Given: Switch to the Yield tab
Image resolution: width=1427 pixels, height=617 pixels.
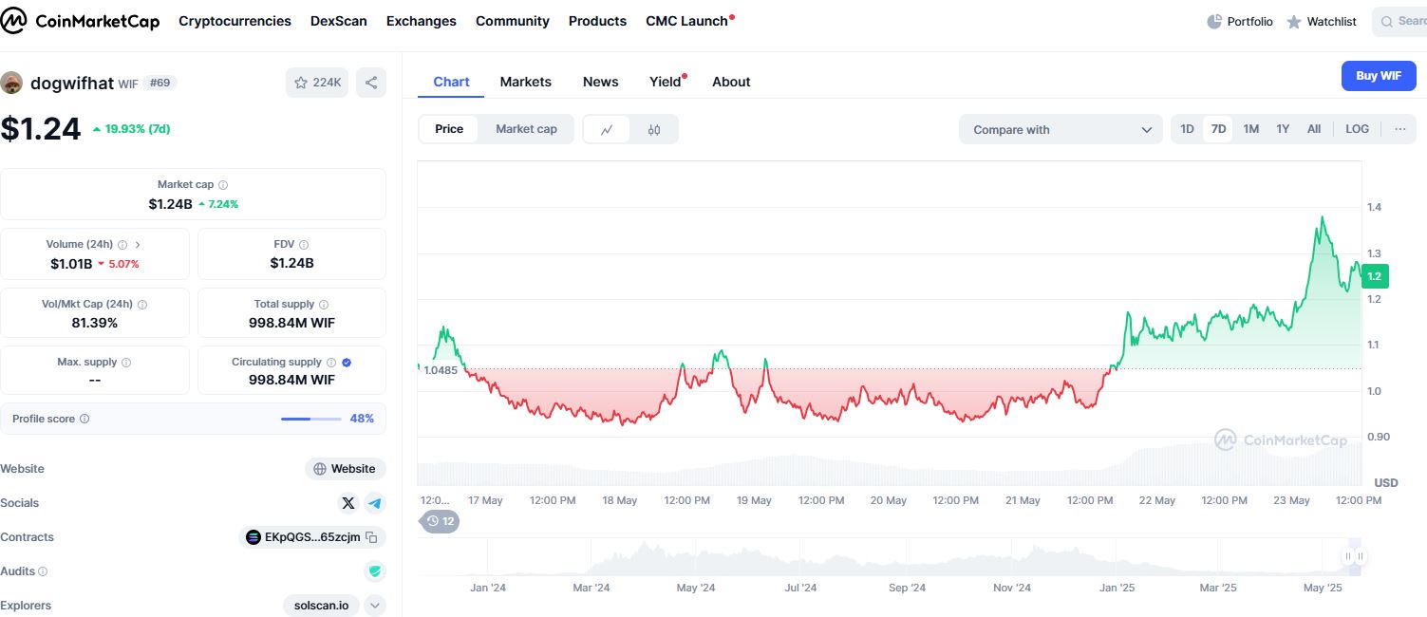Looking at the screenshot, I should pos(667,82).
